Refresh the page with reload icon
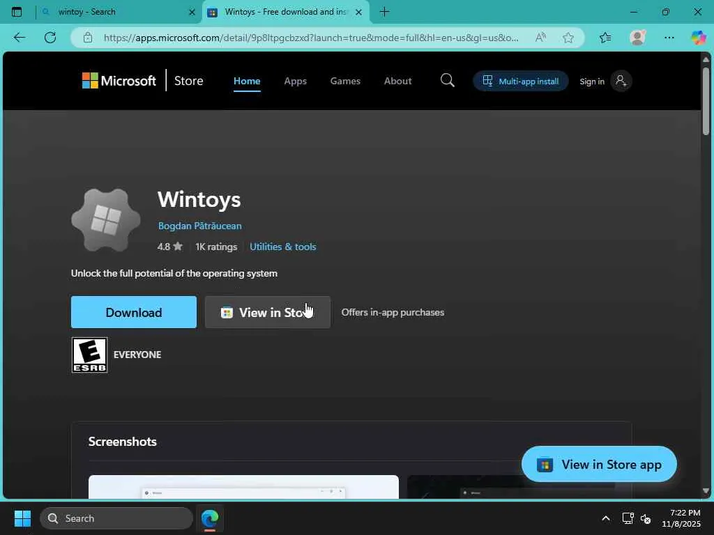 coord(50,38)
